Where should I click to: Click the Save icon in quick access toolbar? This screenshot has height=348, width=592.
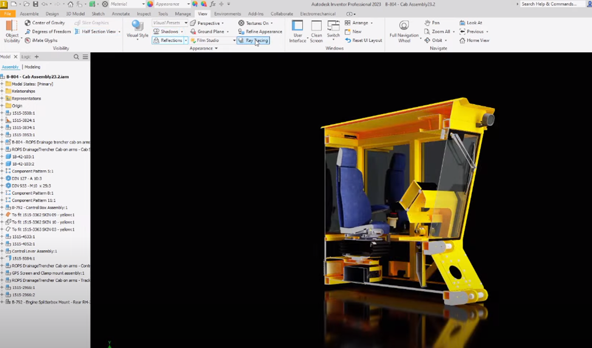35,4
